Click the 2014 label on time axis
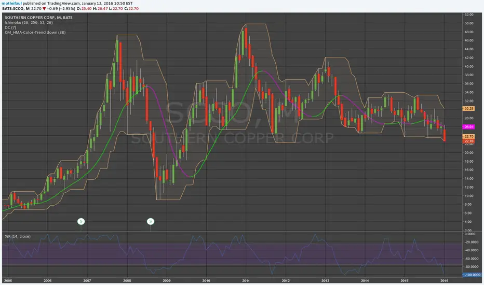This screenshot has height=285, width=484. (x=365, y=281)
